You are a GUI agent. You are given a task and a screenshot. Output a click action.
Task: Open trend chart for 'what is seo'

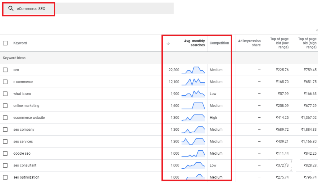click(193, 94)
